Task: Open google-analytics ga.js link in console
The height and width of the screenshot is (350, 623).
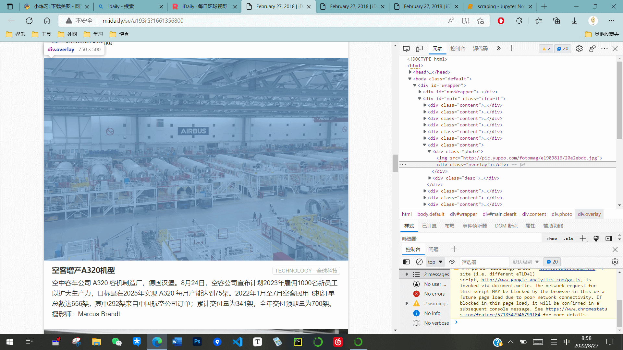Action: click(531, 280)
